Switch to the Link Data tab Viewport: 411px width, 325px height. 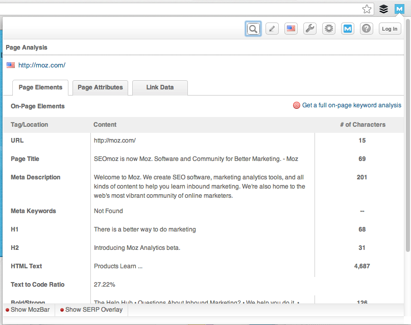click(160, 87)
